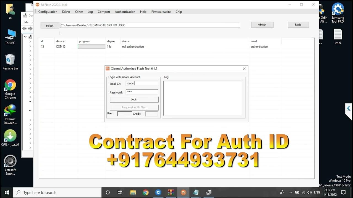Image resolution: width=353 pixels, height=198 pixels.
Task: Click the firmware path input field
Action: pyautogui.click(x=150, y=25)
